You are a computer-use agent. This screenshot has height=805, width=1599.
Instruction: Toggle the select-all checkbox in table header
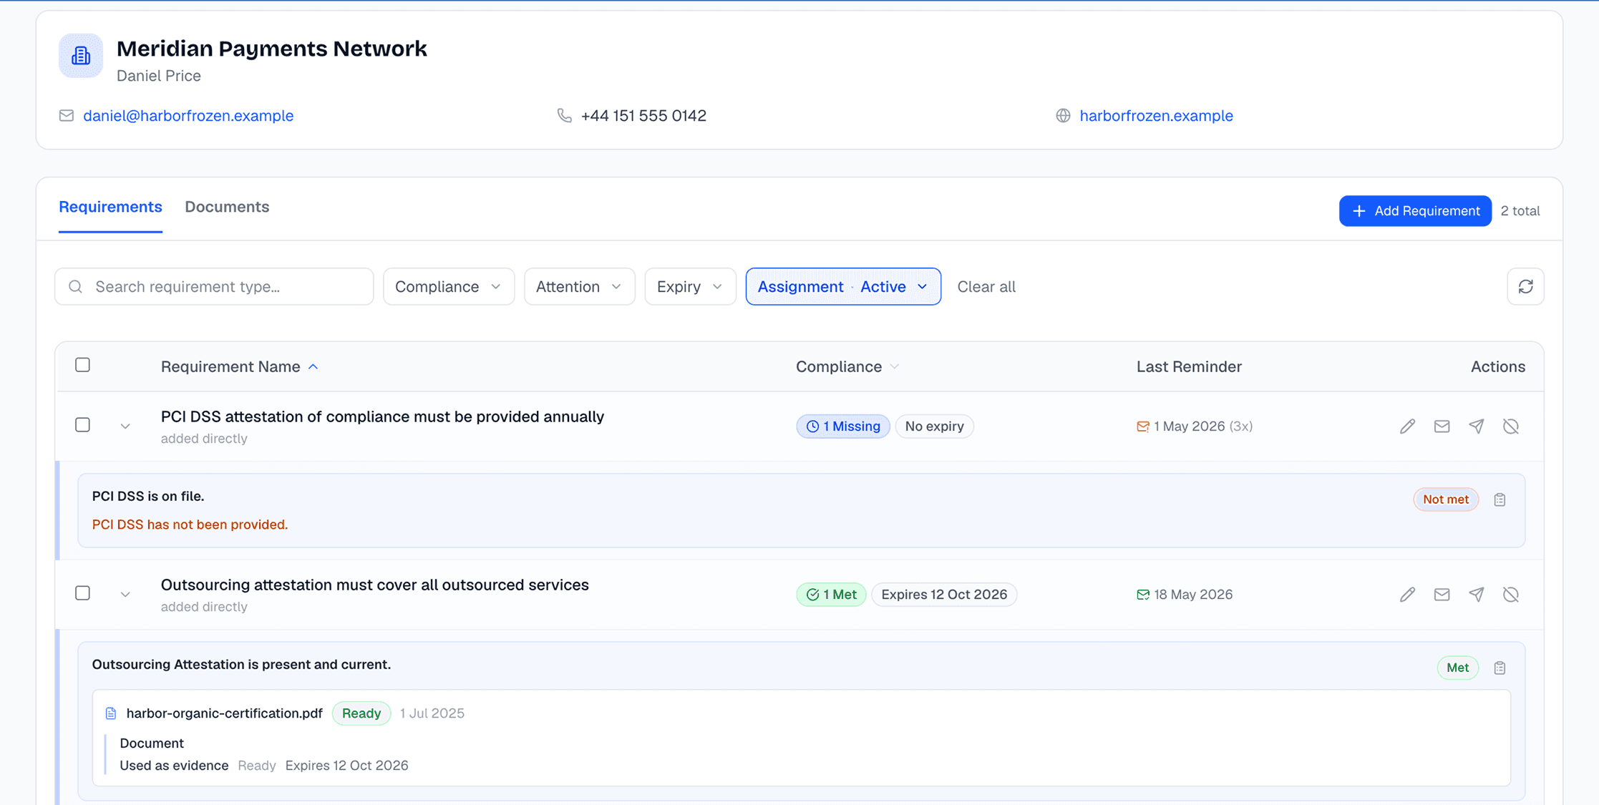83,365
